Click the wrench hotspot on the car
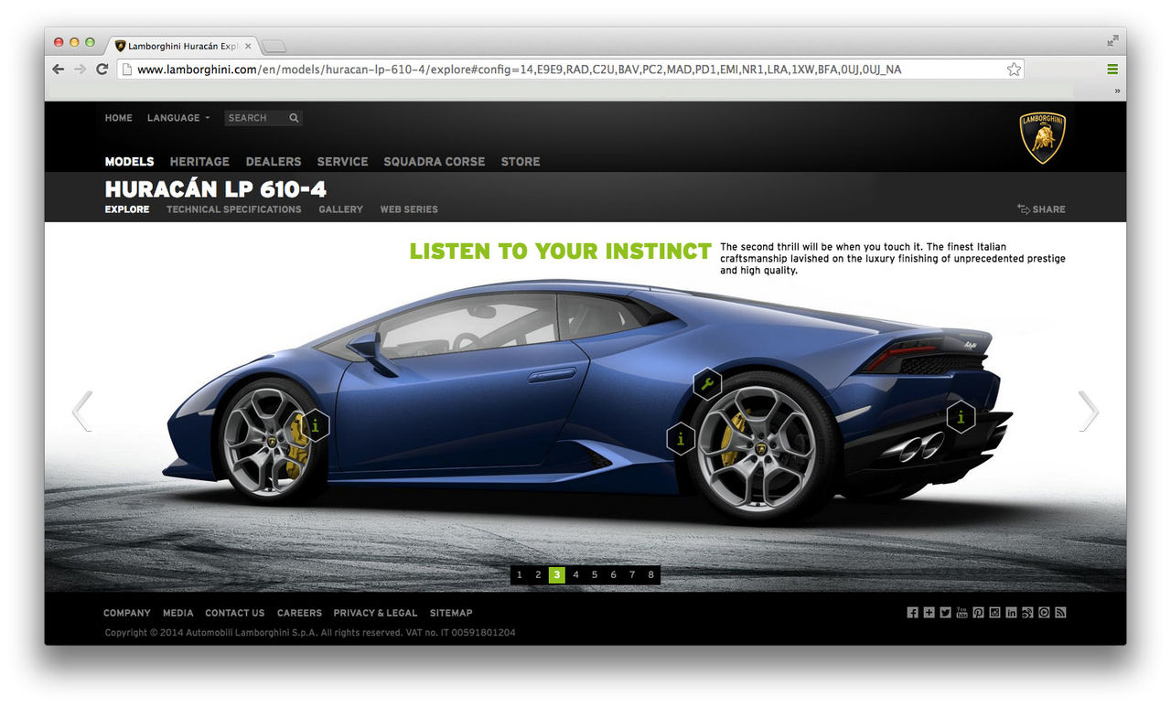This screenshot has height=707, width=1171. click(x=707, y=383)
